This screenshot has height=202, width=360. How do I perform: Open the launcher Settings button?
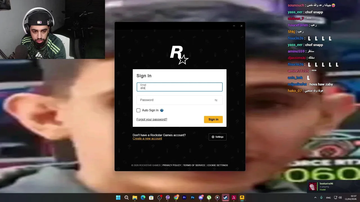click(x=217, y=137)
